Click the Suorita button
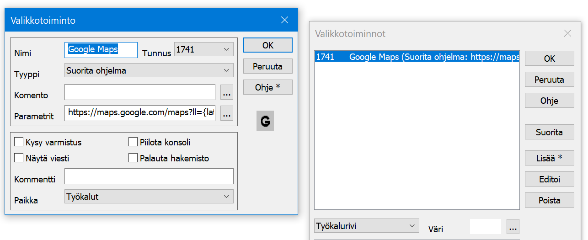 (549, 132)
